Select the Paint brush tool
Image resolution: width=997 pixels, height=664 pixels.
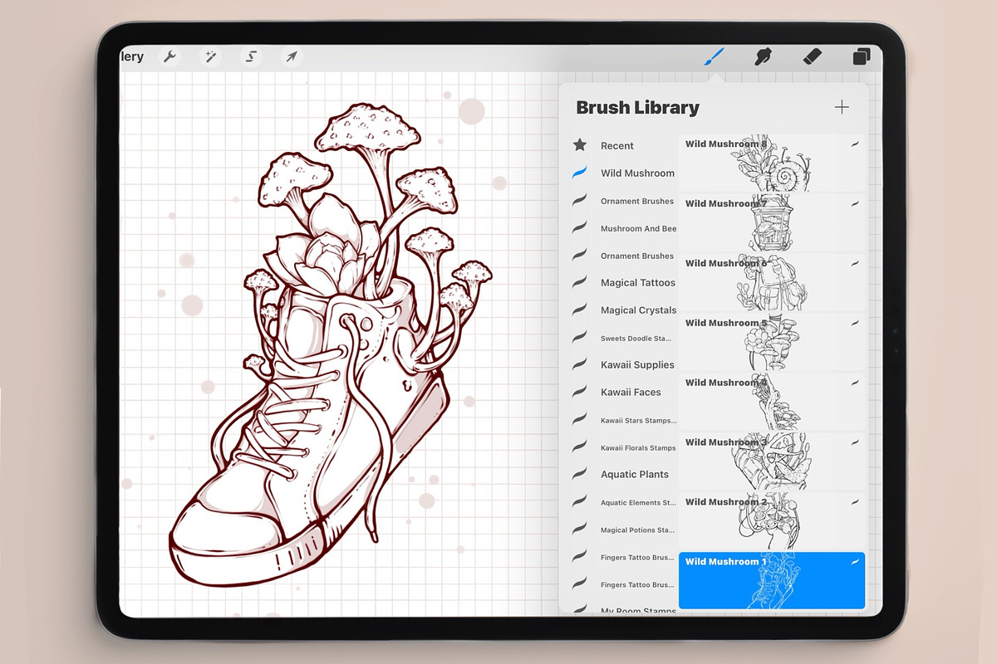715,56
